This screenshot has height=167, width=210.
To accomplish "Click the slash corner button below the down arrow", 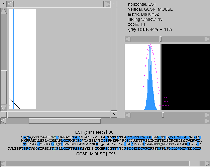I will click(3, 114).
